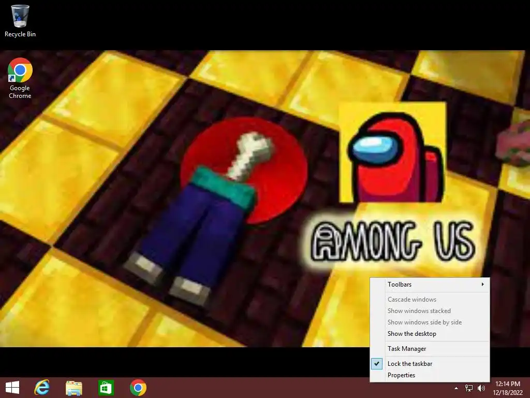The image size is (530, 398).
Task: Choose Show the desktop menu entry
Action: click(430, 334)
